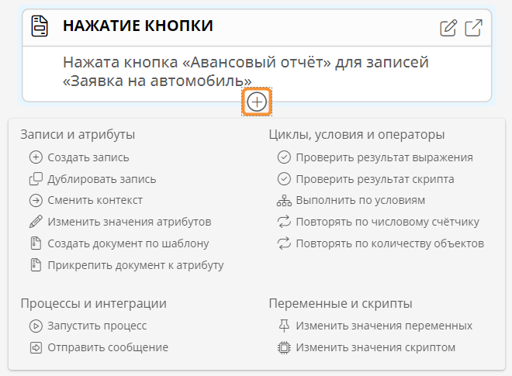Choose Запустить процесс action
Image resolution: width=512 pixels, height=376 pixels.
[97, 326]
